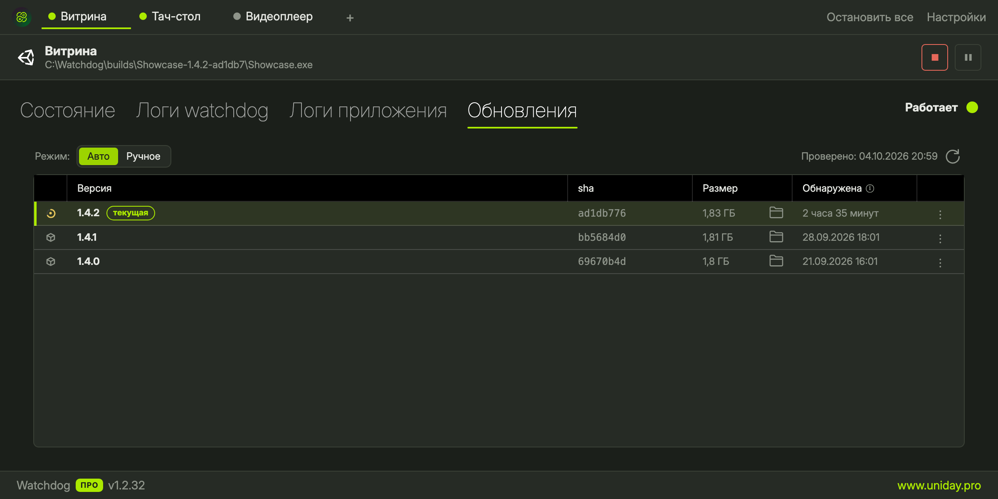
Task: Open the Логи watchdog tab
Action: point(202,111)
